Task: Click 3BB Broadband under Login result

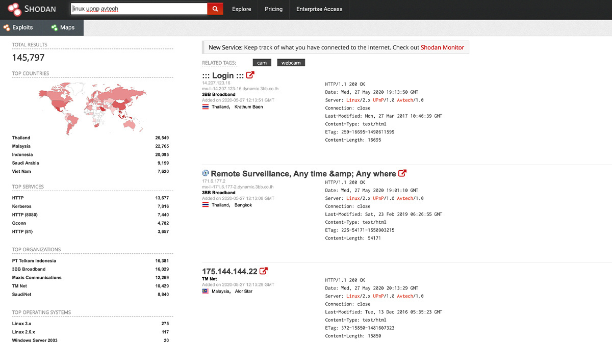Action: pos(219,94)
